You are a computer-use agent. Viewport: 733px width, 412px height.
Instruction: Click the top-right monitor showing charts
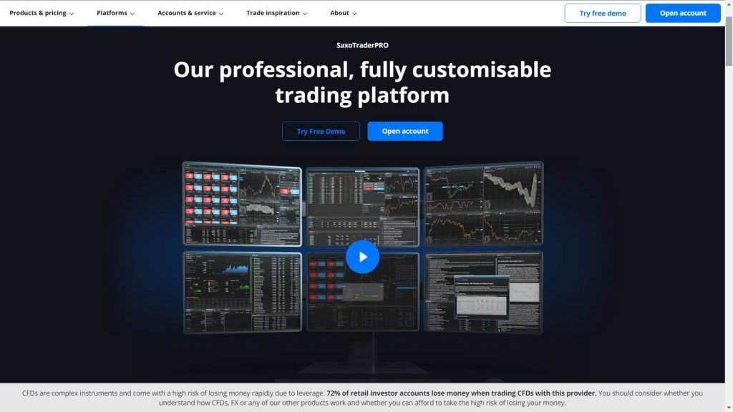click(x=483, y=203)
